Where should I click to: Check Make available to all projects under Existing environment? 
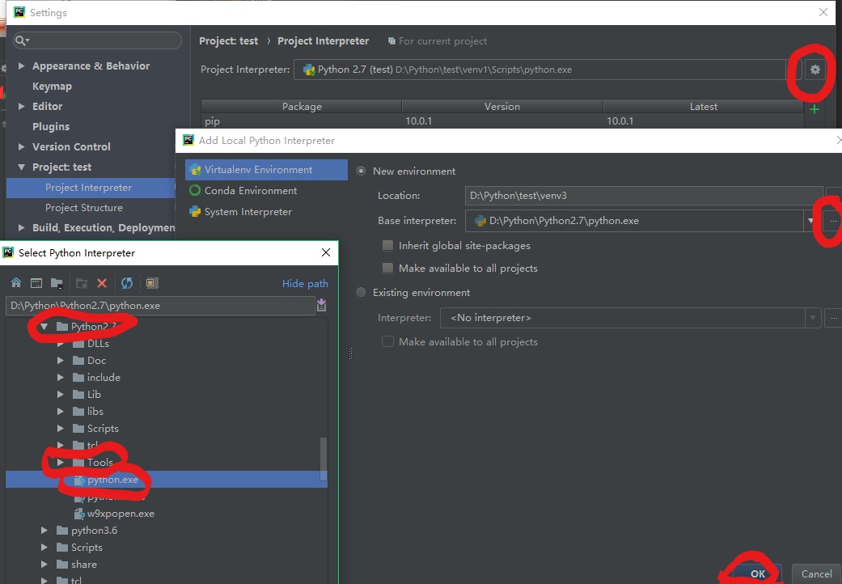387,341
